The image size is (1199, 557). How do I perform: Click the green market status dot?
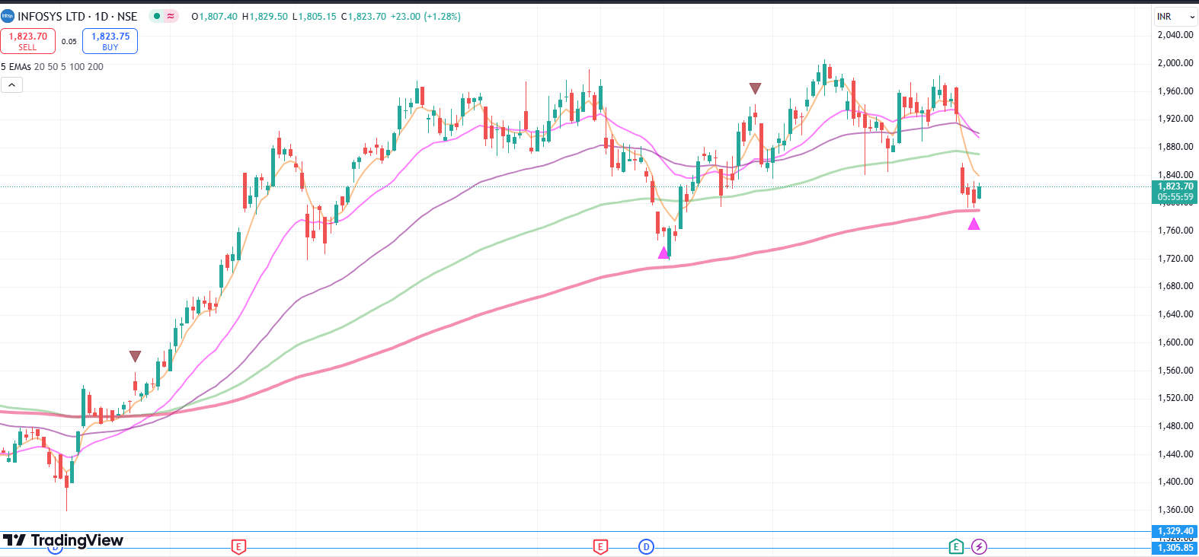point(157,16)
